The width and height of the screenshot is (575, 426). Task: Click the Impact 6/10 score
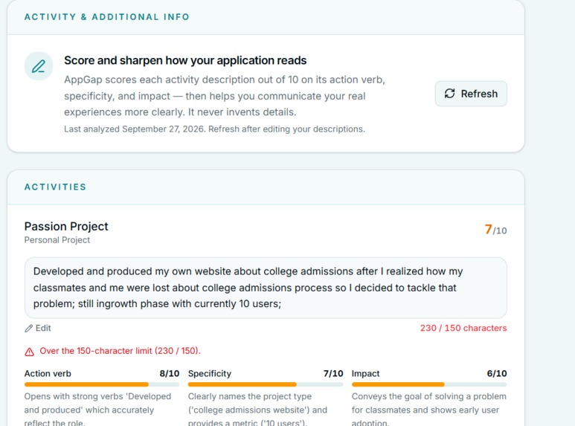click(x=497, y=373)
